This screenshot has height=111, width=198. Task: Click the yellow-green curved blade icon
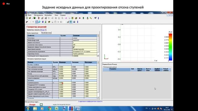click(x=91, y=18)
